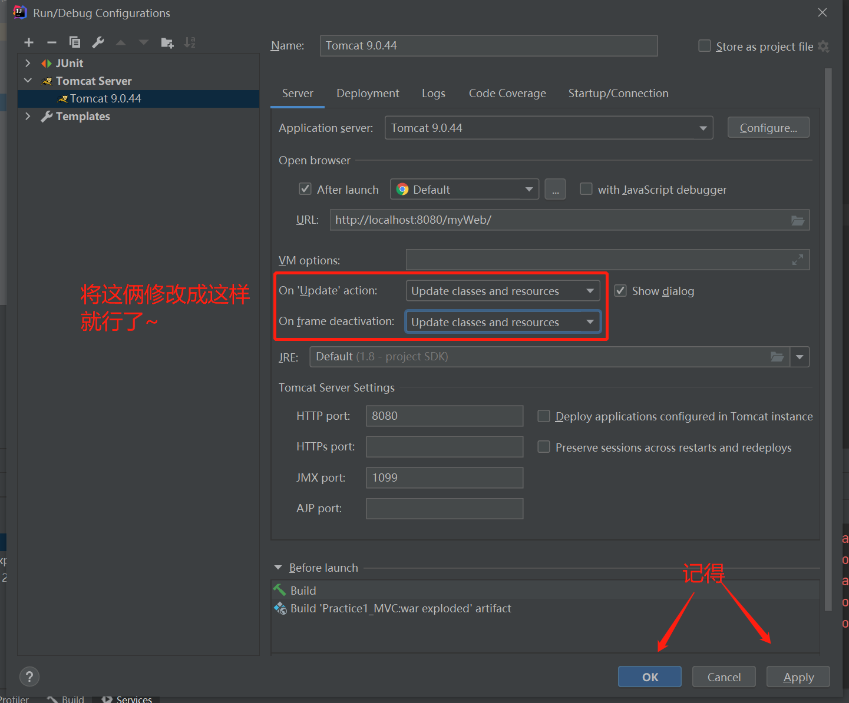Open JRE folder browse icon
The width and height of the screenshot is (849, 703).
778,357
